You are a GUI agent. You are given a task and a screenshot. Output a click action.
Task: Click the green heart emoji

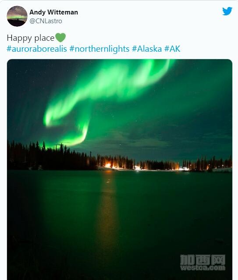60,38
